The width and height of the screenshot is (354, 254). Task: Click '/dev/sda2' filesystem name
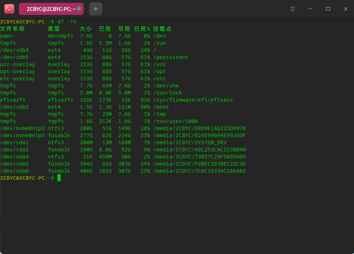pos(15,150)
